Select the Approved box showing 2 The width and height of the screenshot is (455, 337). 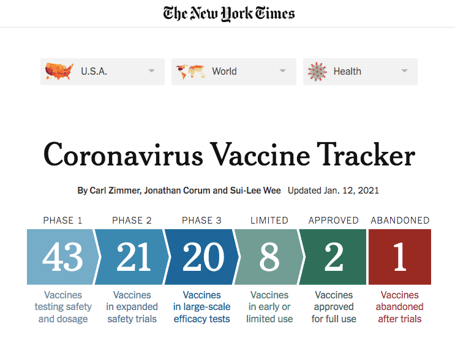(x=333, y=257)
